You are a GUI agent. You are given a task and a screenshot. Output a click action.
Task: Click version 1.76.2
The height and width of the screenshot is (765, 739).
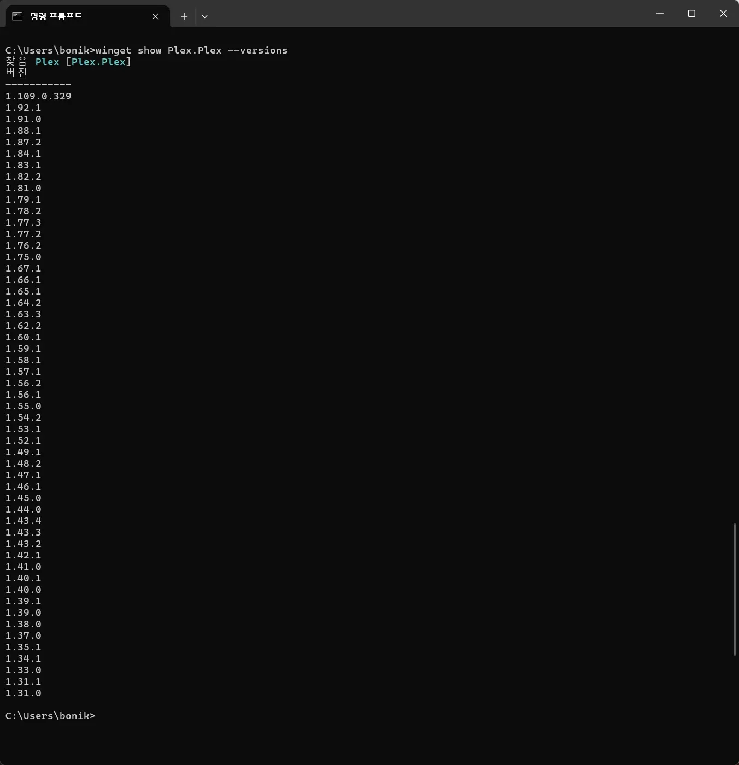pos(24,245)
